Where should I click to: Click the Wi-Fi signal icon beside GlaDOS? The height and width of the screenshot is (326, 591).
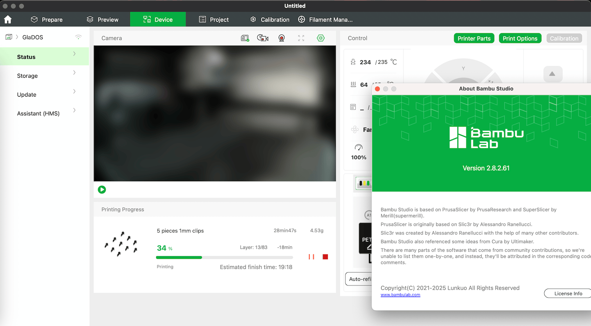pos(78,37)
